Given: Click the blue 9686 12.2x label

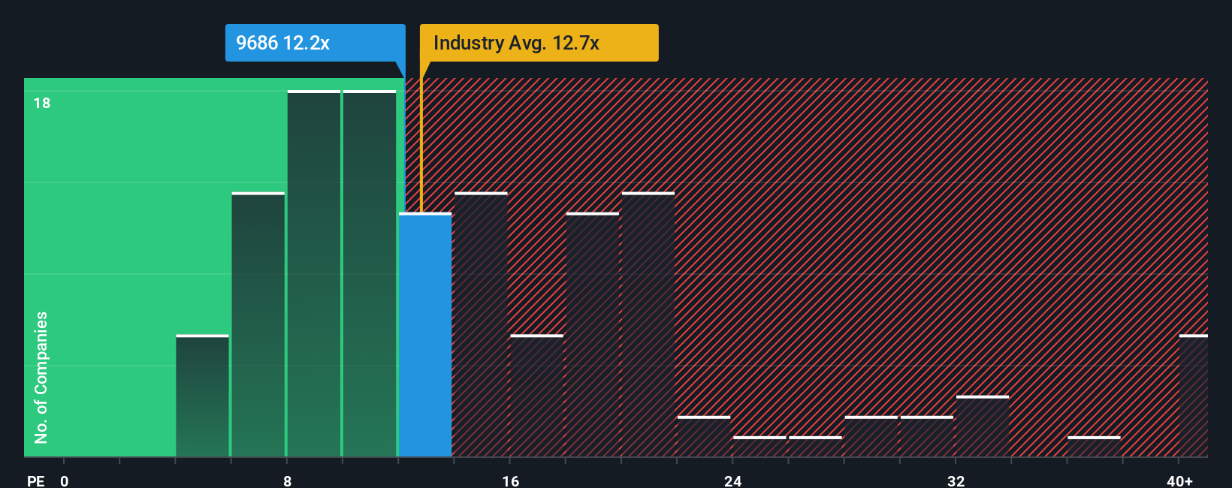Looking at the screenshot, I should 315,43.
